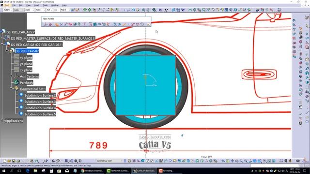The height and width of the screenshot is (174, 310).
Task: Click the Zoom In magnifier icon
Action: (241, 161)
